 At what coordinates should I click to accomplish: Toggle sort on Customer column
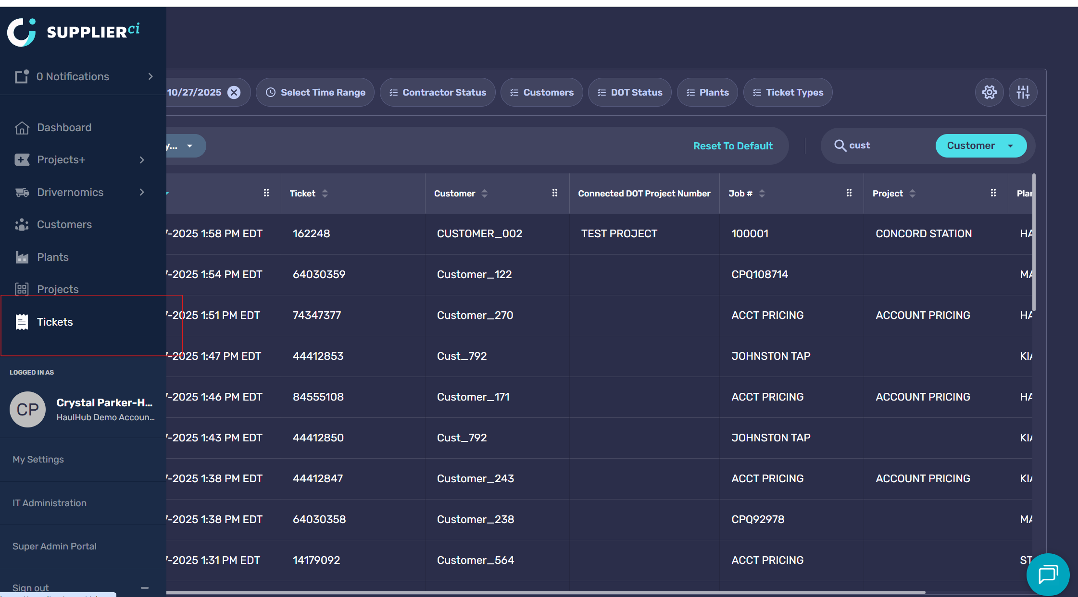(485, 194)
